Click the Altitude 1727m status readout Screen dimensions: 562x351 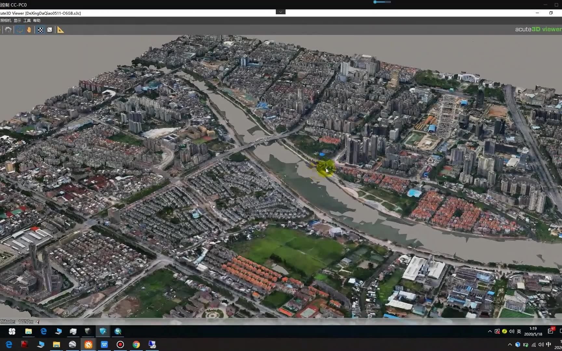point(17,322)
